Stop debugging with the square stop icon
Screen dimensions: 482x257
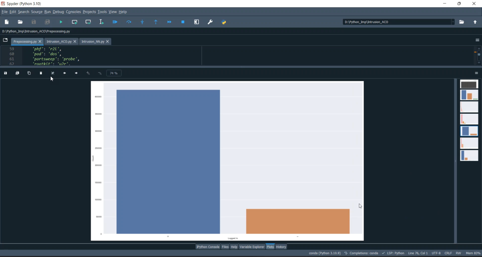coord(183,22)
